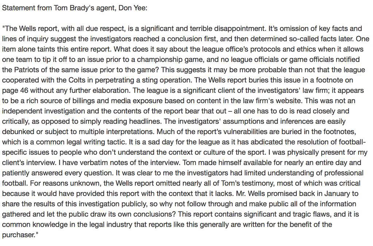The image size is (373, 246).
Task: Click the phrase "simply reading headlines"
Action: pyautogui.click(x=121, y=122)
